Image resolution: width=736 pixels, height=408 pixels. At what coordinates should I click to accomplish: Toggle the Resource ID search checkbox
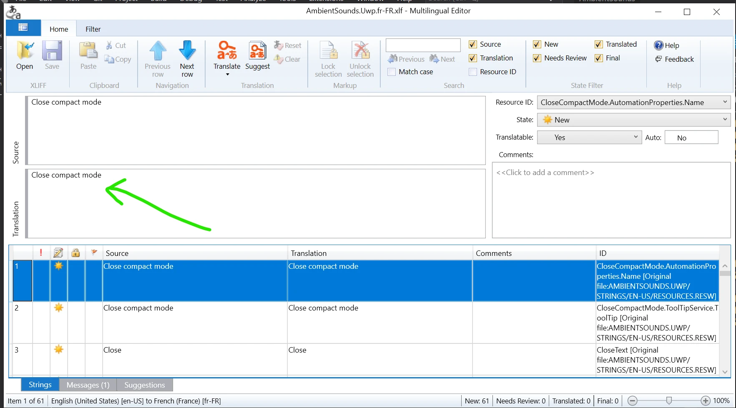(473, 72)
